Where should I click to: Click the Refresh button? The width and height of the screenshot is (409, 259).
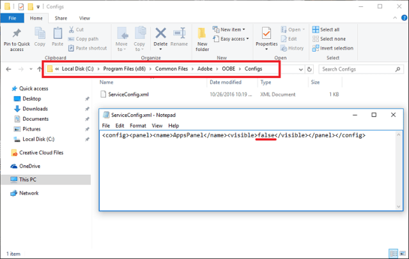tap(309, 70)
